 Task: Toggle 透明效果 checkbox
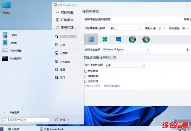(86, 76)
